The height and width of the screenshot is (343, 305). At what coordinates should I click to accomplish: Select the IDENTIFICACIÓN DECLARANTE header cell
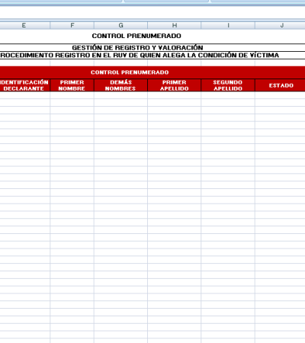[25, 85]
